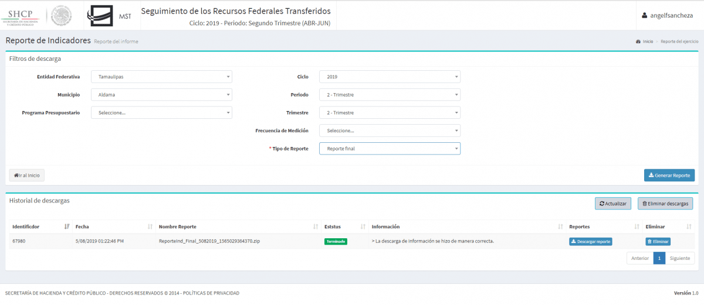Go to Inicio in the breadcrumb
704x305 pixels.
[647, 42]
